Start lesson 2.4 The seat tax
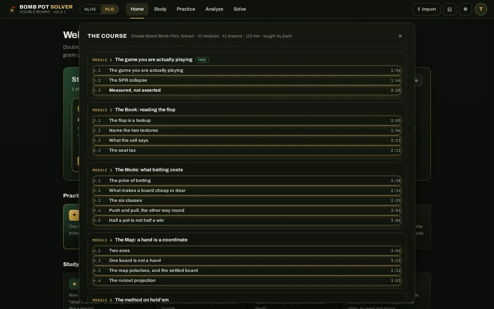Screen dimensions: 494x309 coord(246,150)
